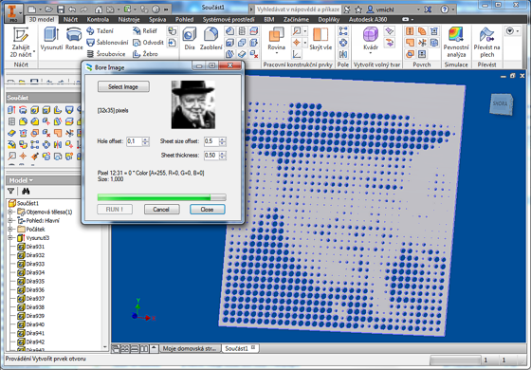531x370 pixels.
Task: Click the Select Image button
Action: click(x=123, y=86)
